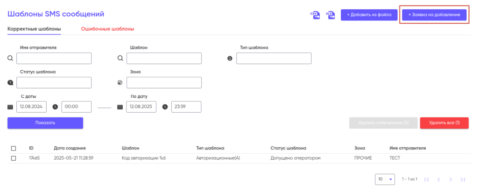478x196 pixels.
Task: Open the Статус шаблона selection field
Action: click(54, 83)
